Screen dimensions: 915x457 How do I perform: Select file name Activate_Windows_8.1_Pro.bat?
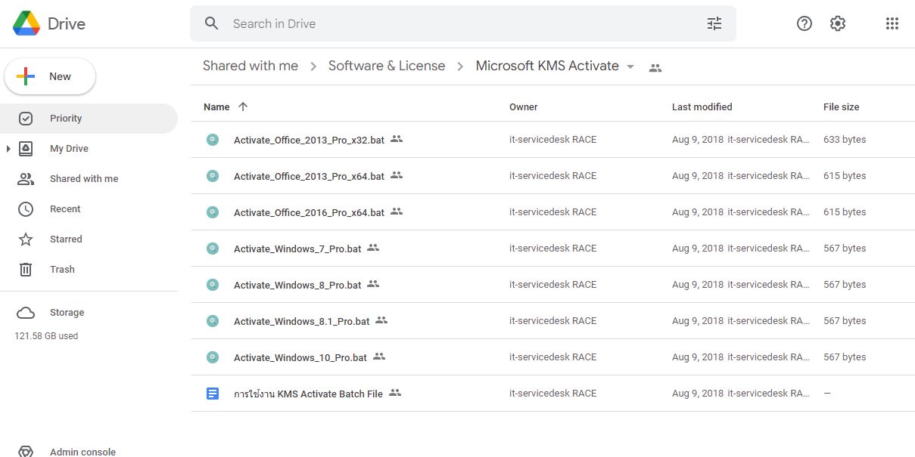point(302,321)
